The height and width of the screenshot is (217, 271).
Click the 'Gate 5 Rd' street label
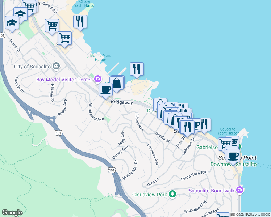coord(50,8)
